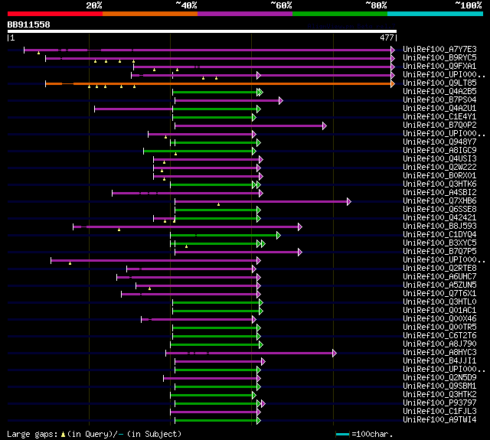Select the UniRef100_Q00X46 label
The image size is (490, 440).
(x=439, y=319)
